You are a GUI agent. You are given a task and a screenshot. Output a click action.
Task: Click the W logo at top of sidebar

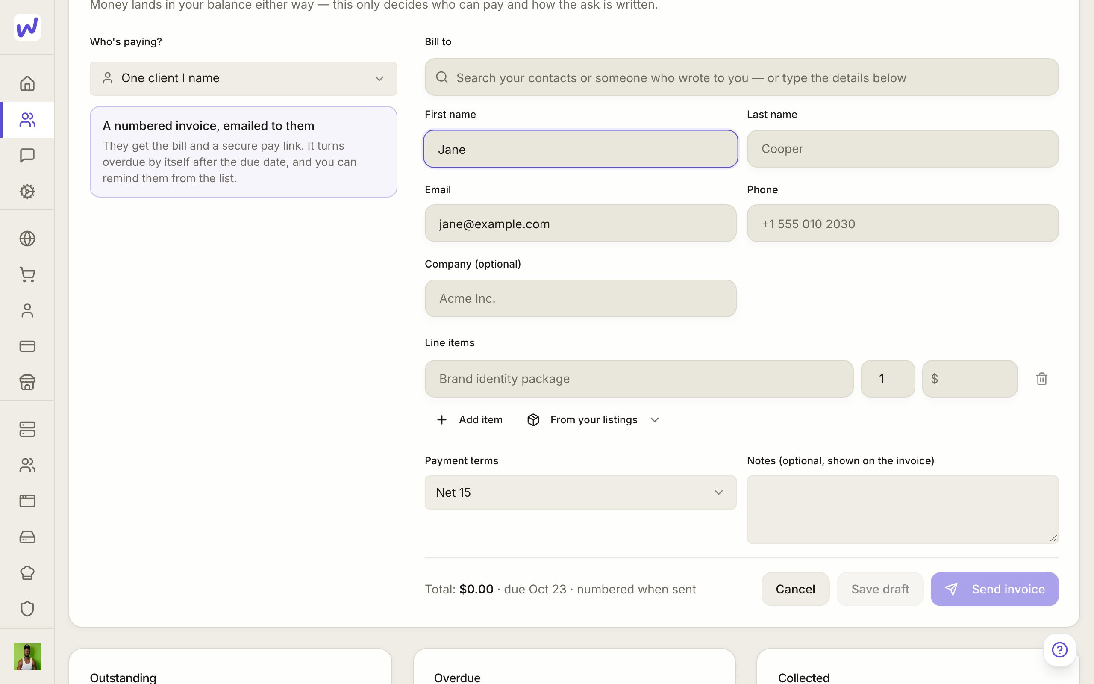coord(27,27)
